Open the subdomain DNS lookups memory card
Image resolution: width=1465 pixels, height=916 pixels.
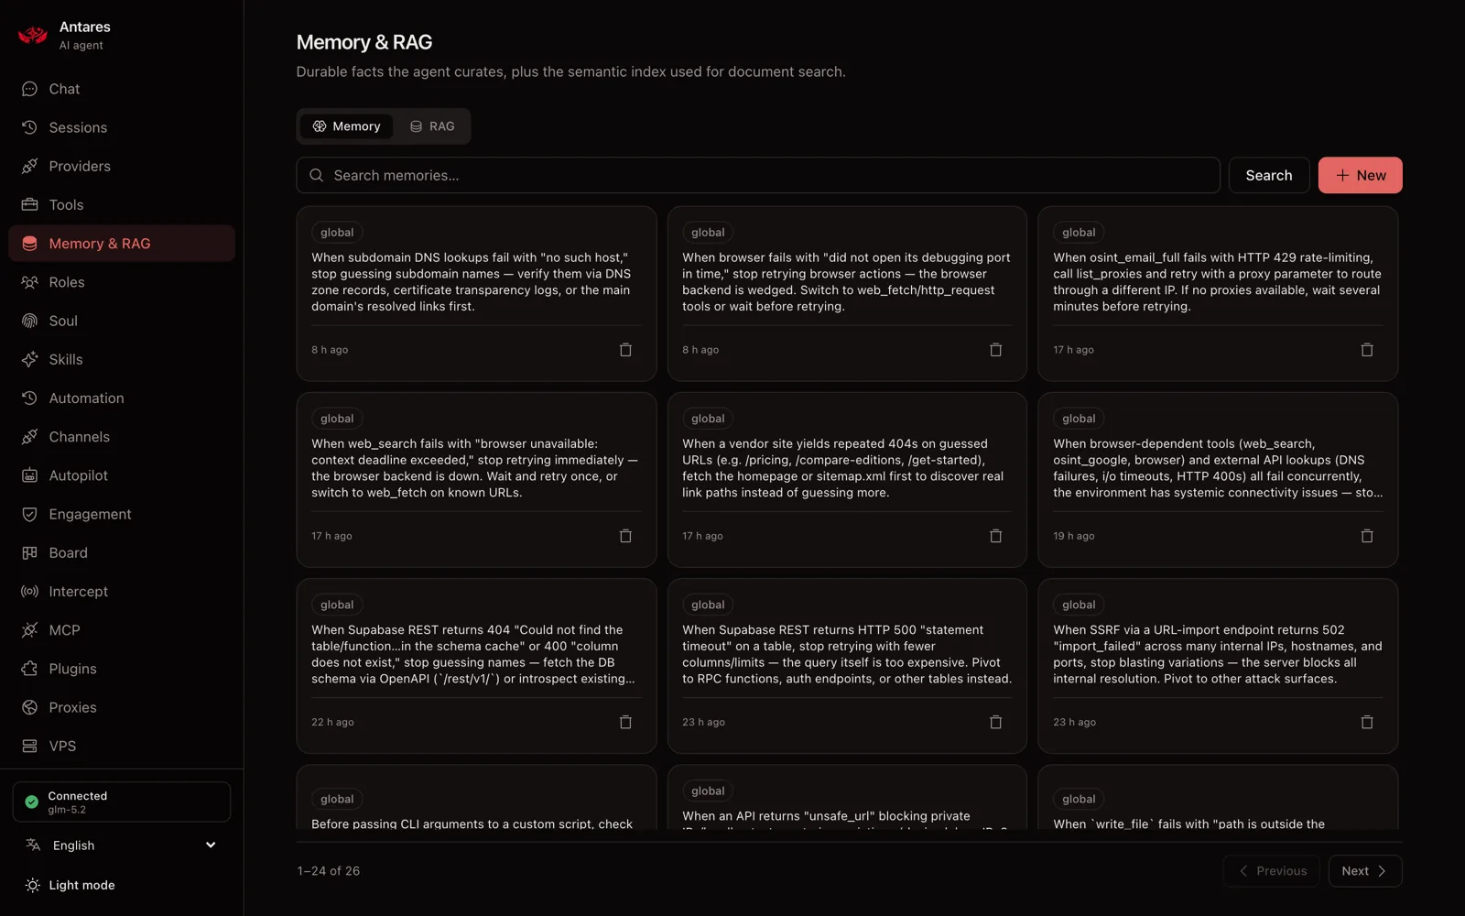click(x=476, y=293)
